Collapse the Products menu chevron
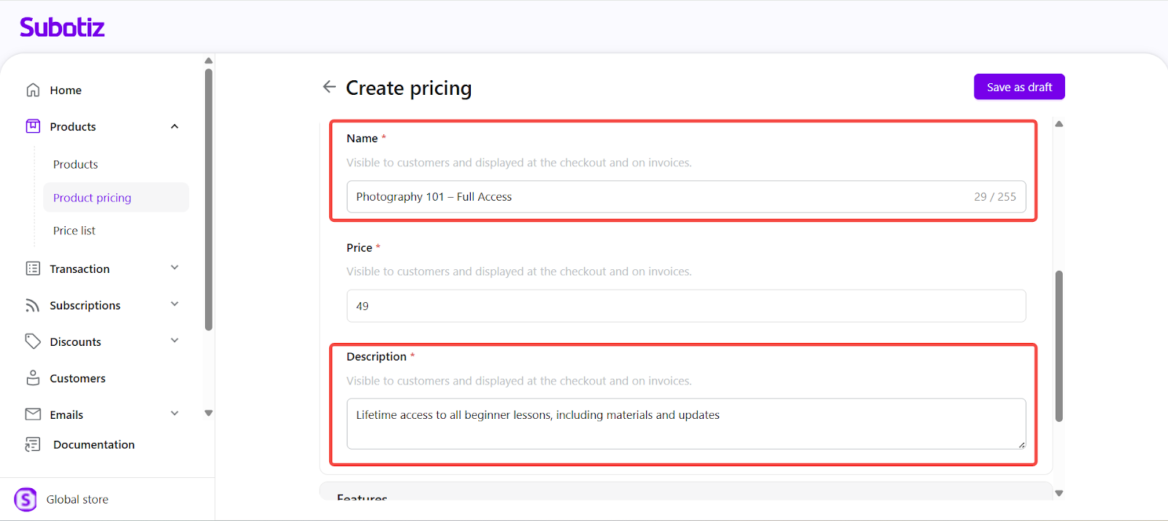This screenshot has height=521, width=1168. point(174,126)
